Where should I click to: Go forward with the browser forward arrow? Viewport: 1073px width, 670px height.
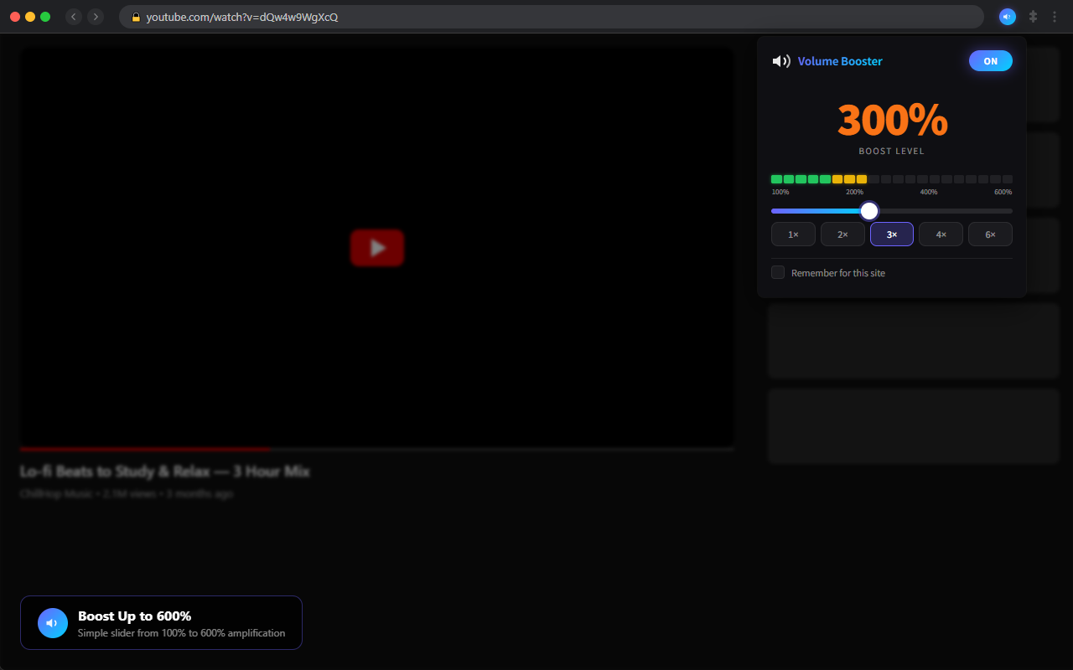click(x=96, y=17)
